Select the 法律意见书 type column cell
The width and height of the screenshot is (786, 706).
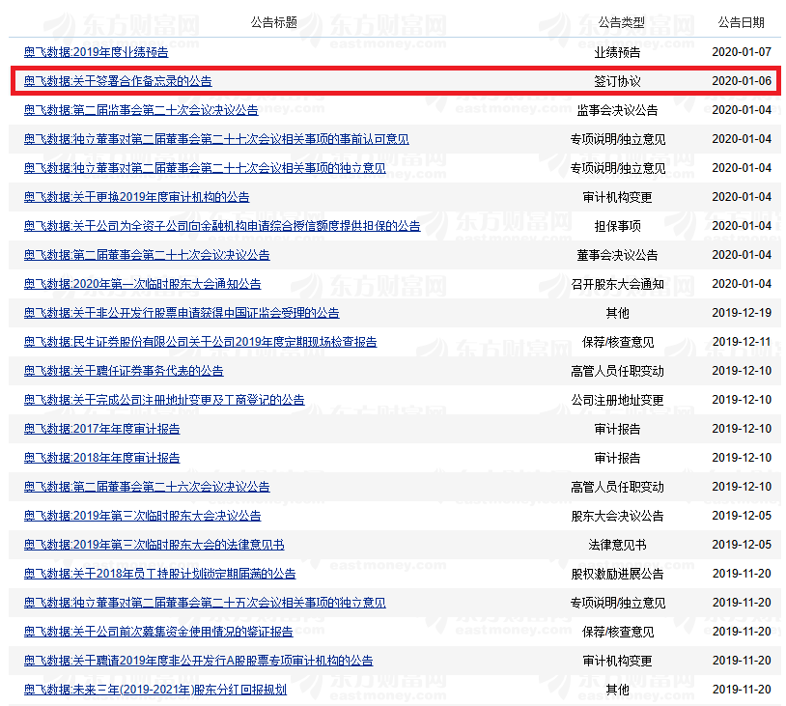pyautogui.click(x=617, y=545)
